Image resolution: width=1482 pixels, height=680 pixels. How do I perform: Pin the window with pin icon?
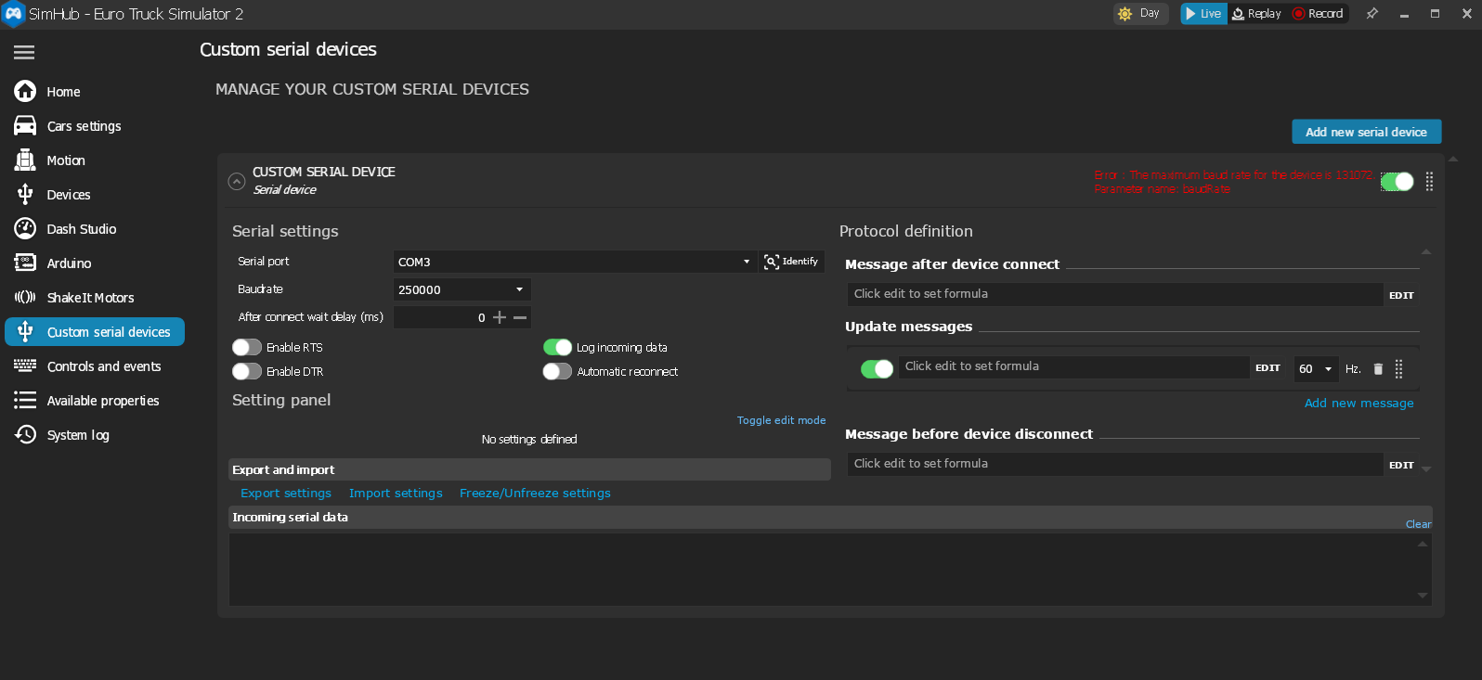(1371, 14)
